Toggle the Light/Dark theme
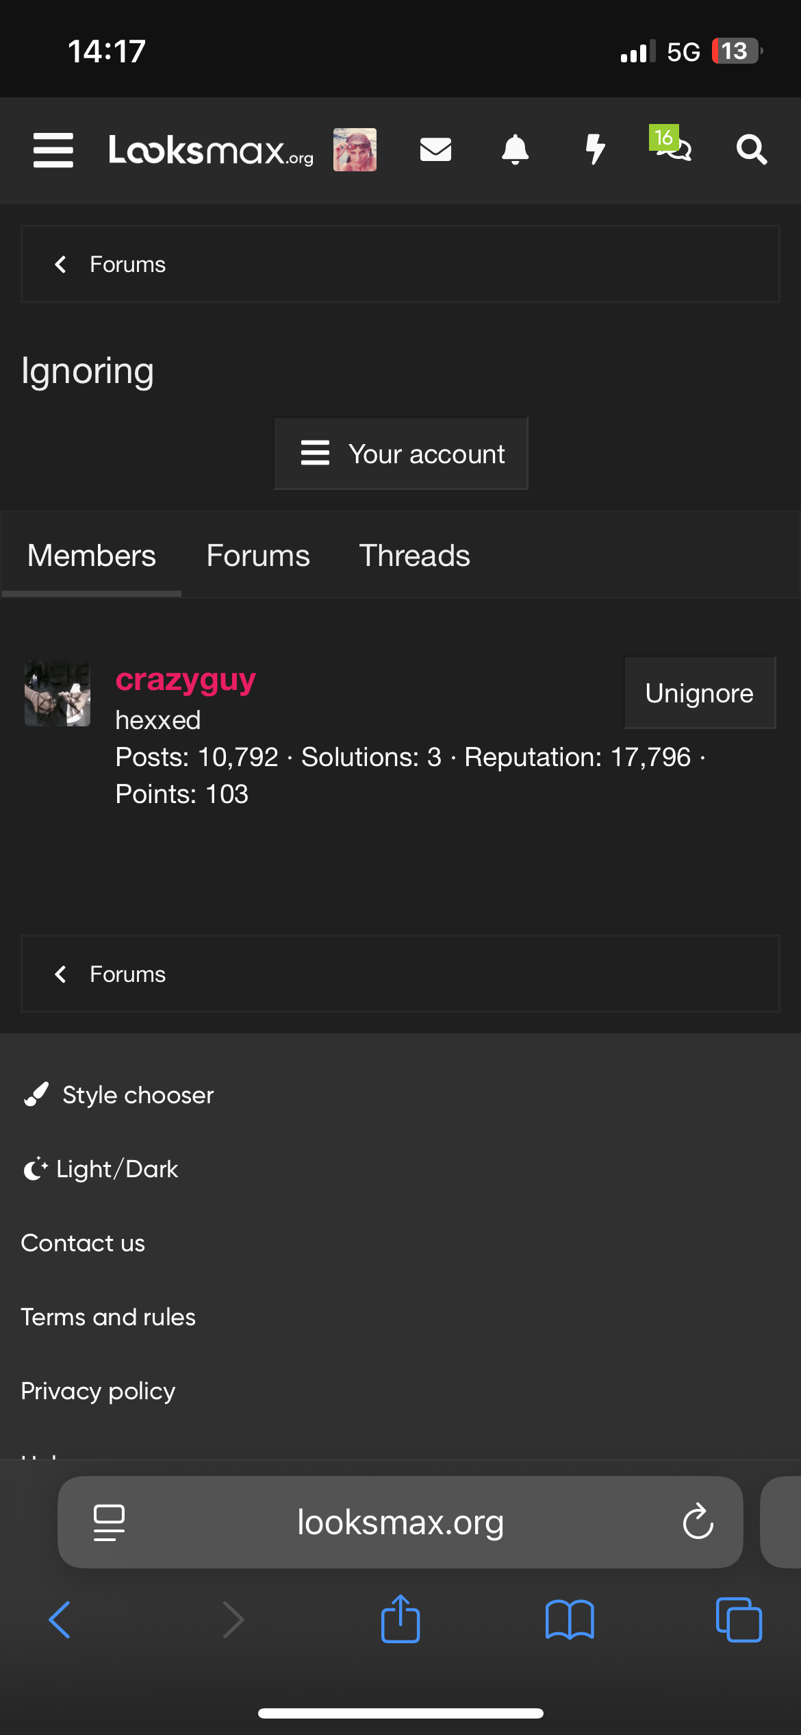This screenshot has width=801, height=1735. [101, 1169]
